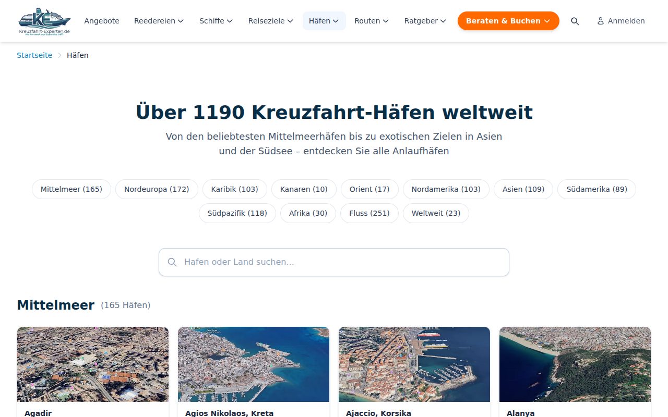Open the Angebote menu item
Image resolution: width=668 pixels, height=417 pixels.
pyautogui.click(x=102, y=21)
